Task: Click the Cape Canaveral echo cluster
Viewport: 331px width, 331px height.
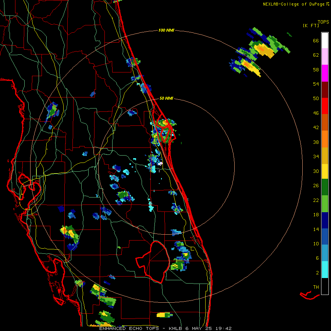Action: click(163, 132)
